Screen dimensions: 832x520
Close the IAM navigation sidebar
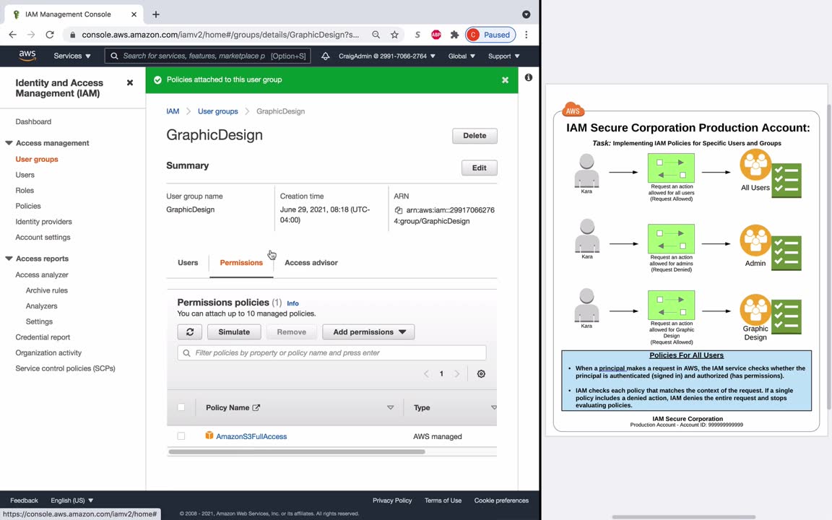130,83
